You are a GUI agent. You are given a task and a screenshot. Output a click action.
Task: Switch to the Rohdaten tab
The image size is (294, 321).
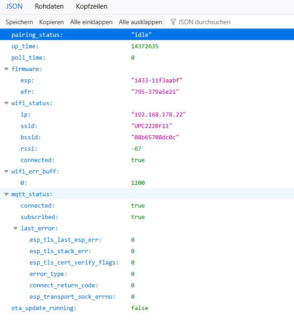pos(49,7)
